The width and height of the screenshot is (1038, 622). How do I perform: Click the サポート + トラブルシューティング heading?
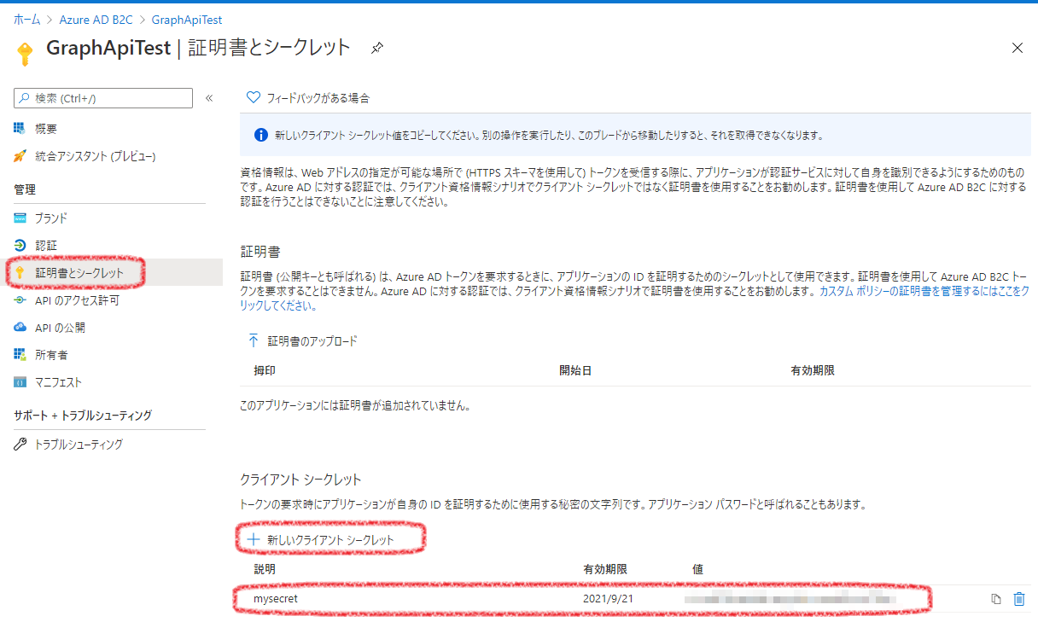(83, 416)
